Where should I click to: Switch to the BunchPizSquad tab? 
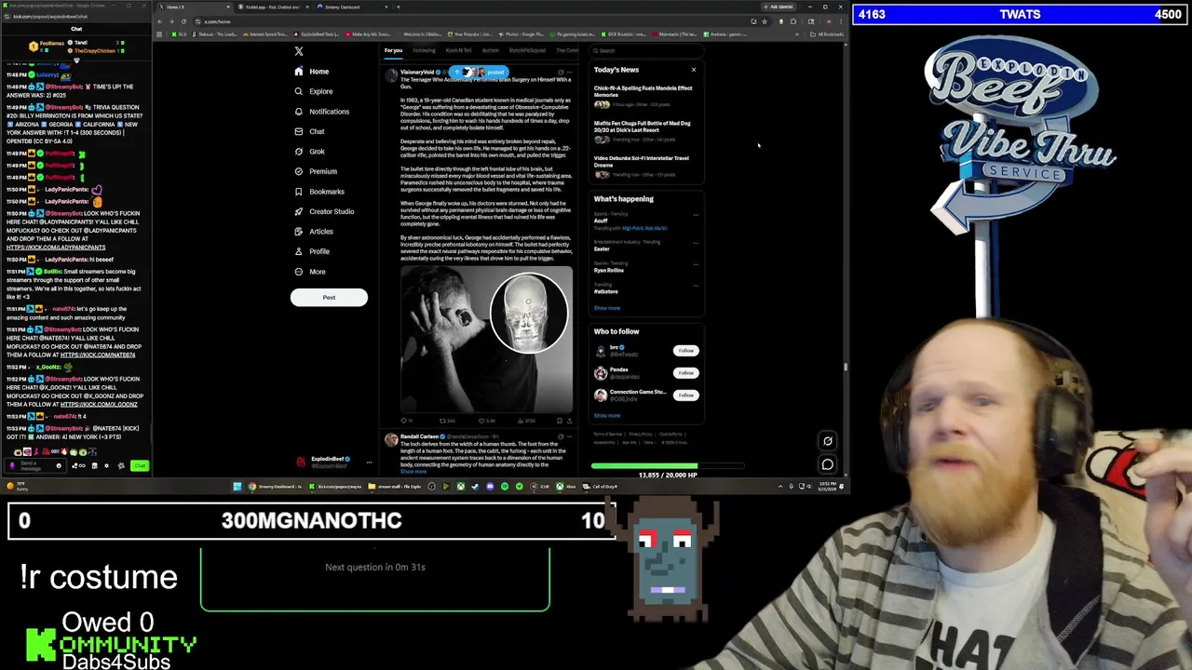pos(527,50)
